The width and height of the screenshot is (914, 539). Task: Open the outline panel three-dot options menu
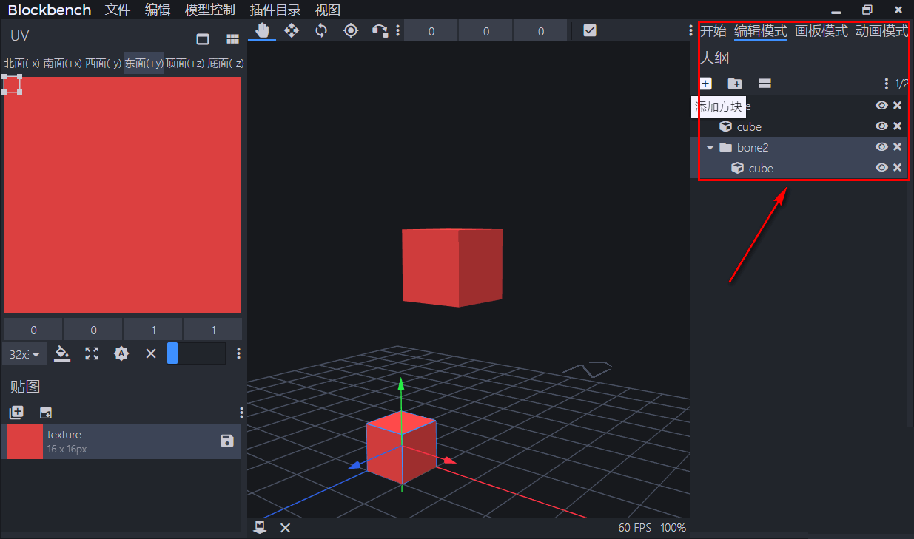(x=887, y=84)
